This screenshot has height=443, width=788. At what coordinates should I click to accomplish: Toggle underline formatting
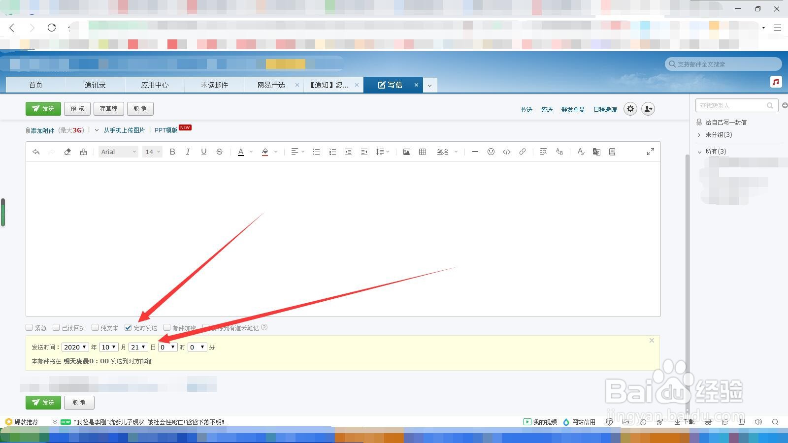(x=203, y=152)
